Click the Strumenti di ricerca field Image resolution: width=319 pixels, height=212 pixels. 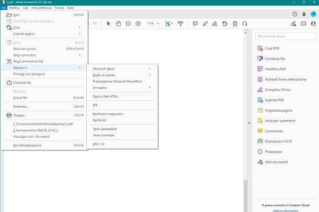pos(286,37)
